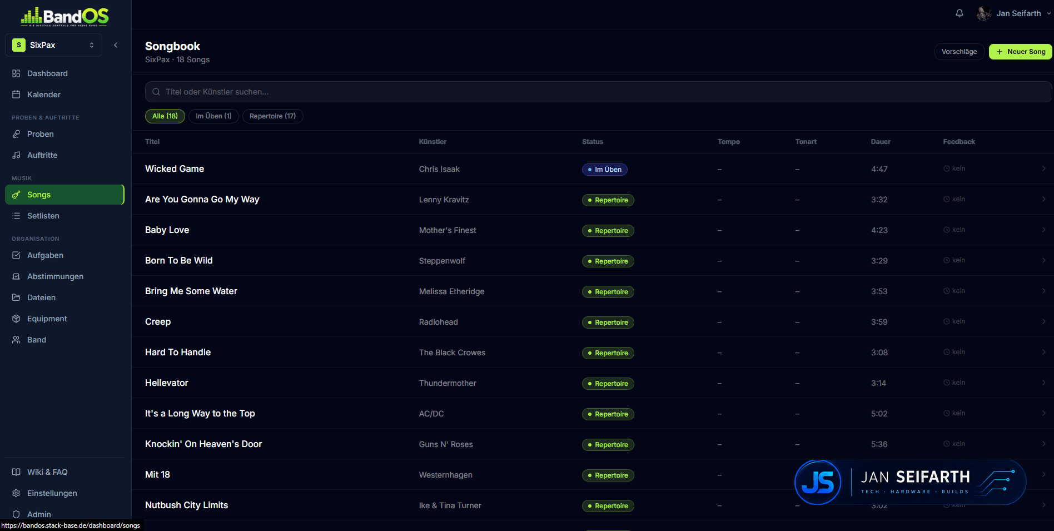This screenshot has width=1054, height=531.
Task: Collapse the sidebar with the arrow icon
Action: (116, 45)
